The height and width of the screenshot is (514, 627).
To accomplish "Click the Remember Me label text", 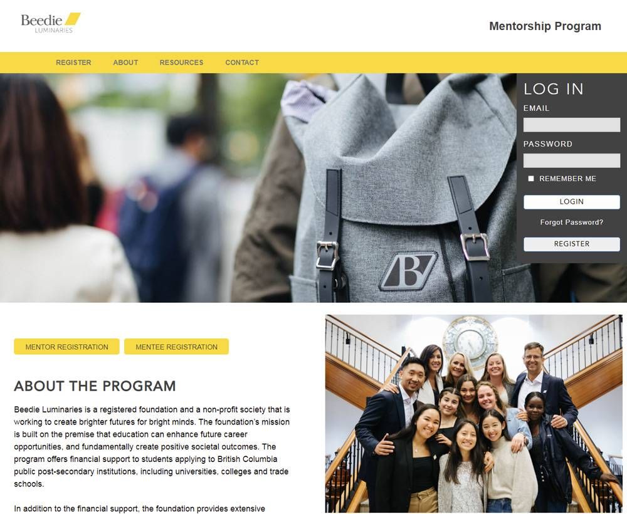I will (567, 179).
